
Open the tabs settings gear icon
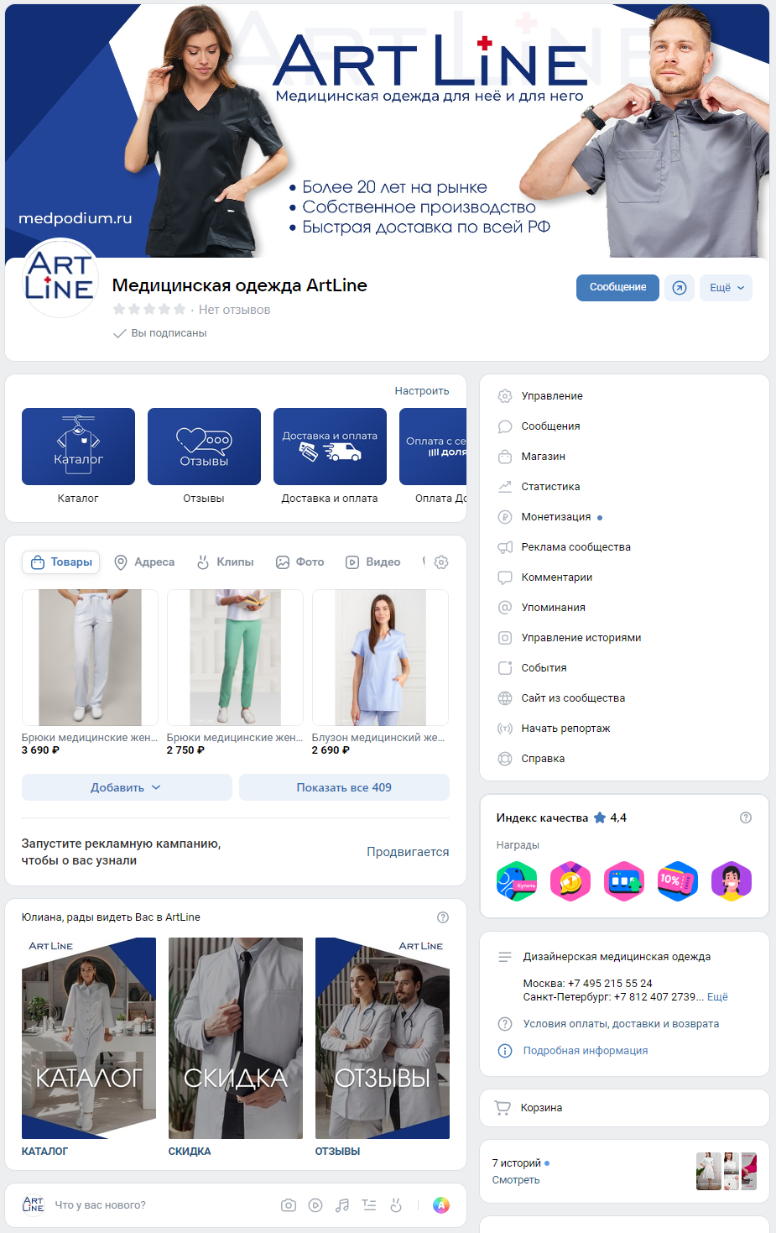pos(441,562)
